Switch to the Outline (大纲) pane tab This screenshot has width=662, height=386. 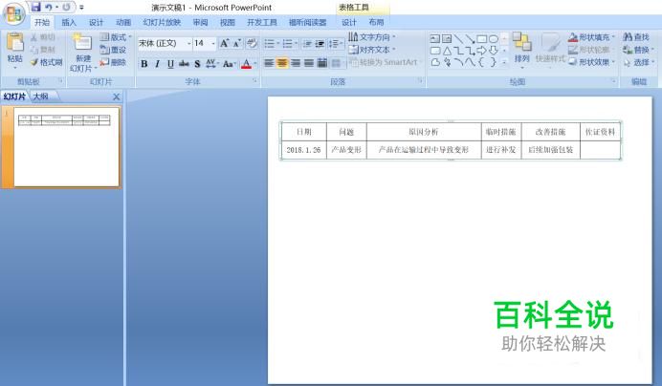coord(41,96)
